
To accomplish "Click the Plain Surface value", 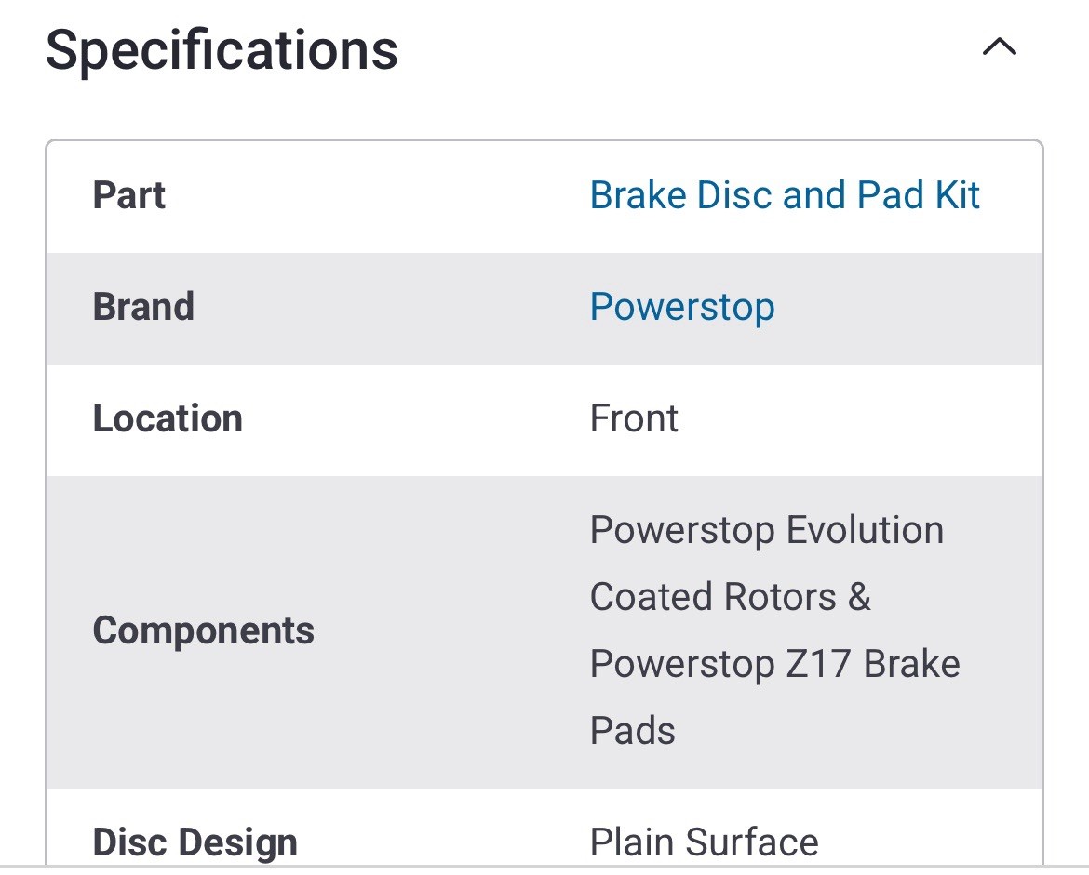I will coord(705,842).
